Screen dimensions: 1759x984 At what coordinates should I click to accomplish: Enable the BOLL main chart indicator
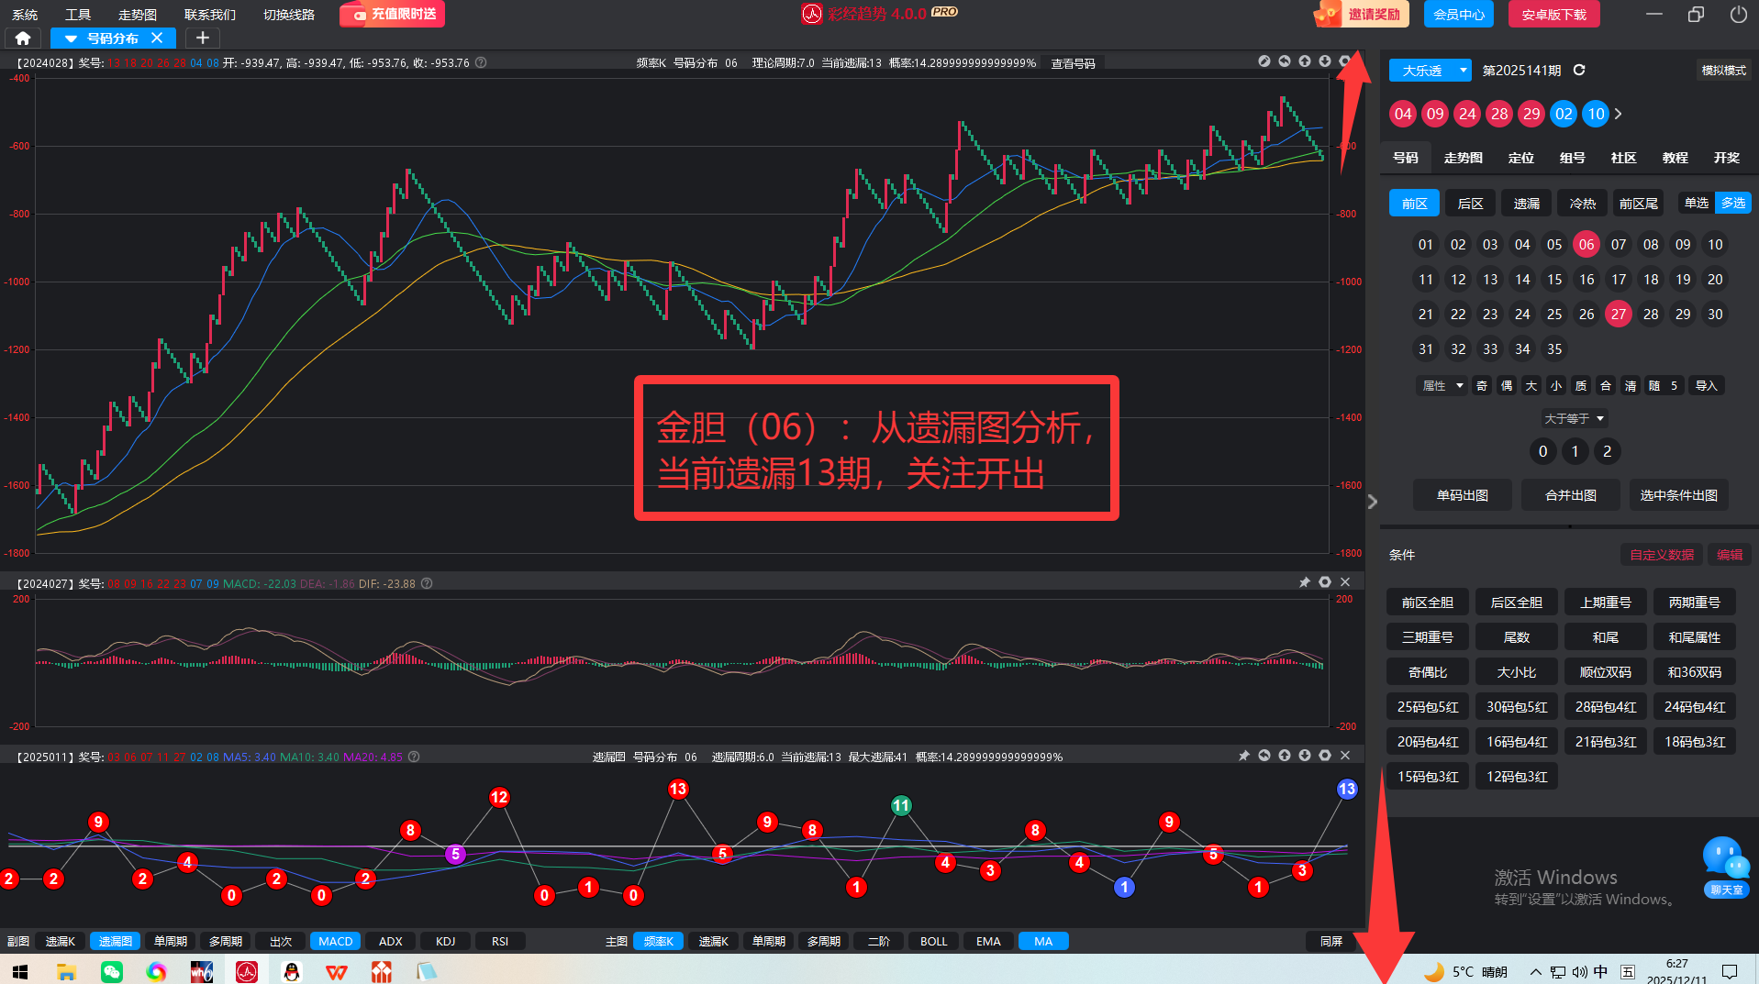pyautogui.click(x=933, y=941)
